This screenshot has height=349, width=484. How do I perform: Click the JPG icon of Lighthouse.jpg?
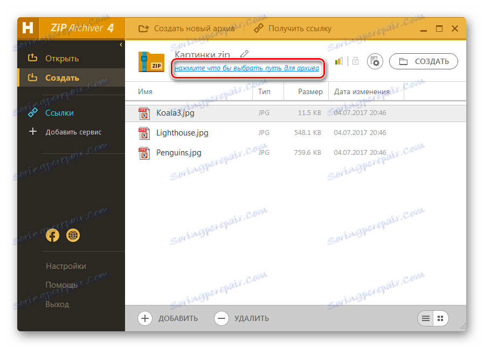click(x=144, y=133)
